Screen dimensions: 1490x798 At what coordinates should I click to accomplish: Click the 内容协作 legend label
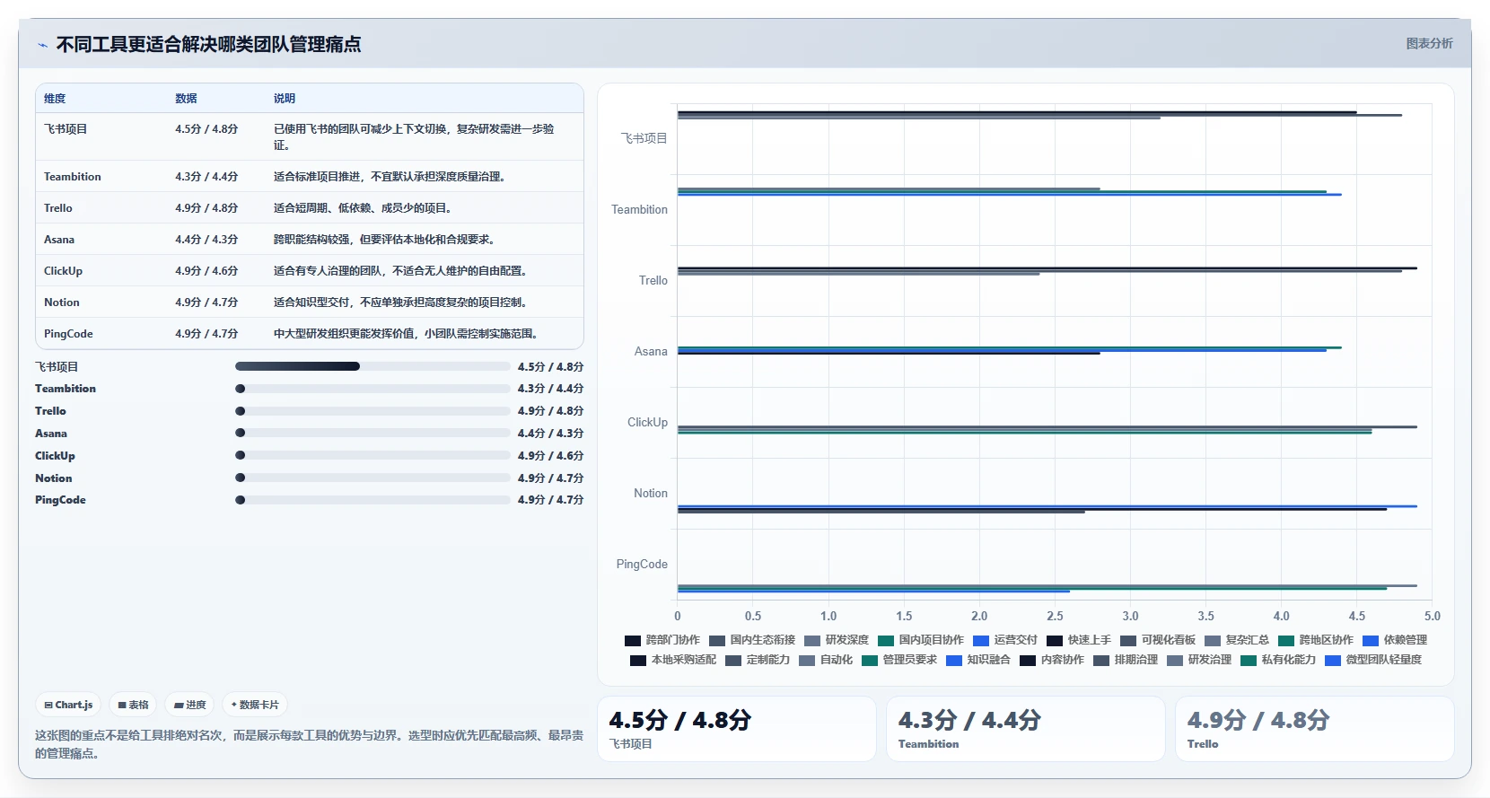pyautogui.click(x=1063, y=660)
